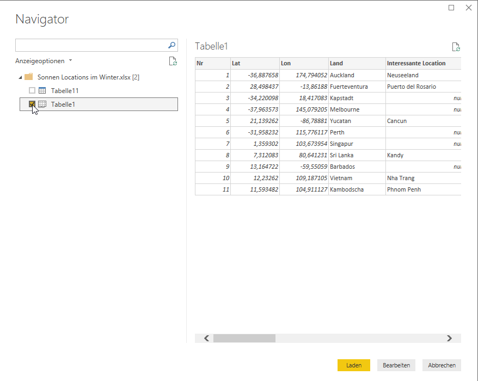Click the refresh icon beside Anzeigeoptionen
Screen dimensions: 478x381
tap(173, 62)
